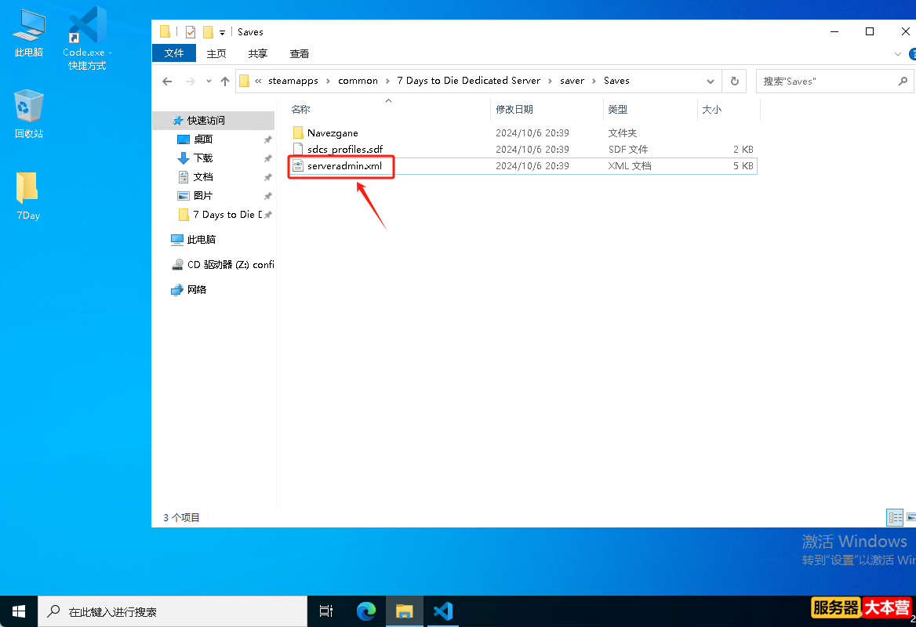Open 下载 in quick access
This screenshot has height=627, width=916.
[x=202, y=158]
